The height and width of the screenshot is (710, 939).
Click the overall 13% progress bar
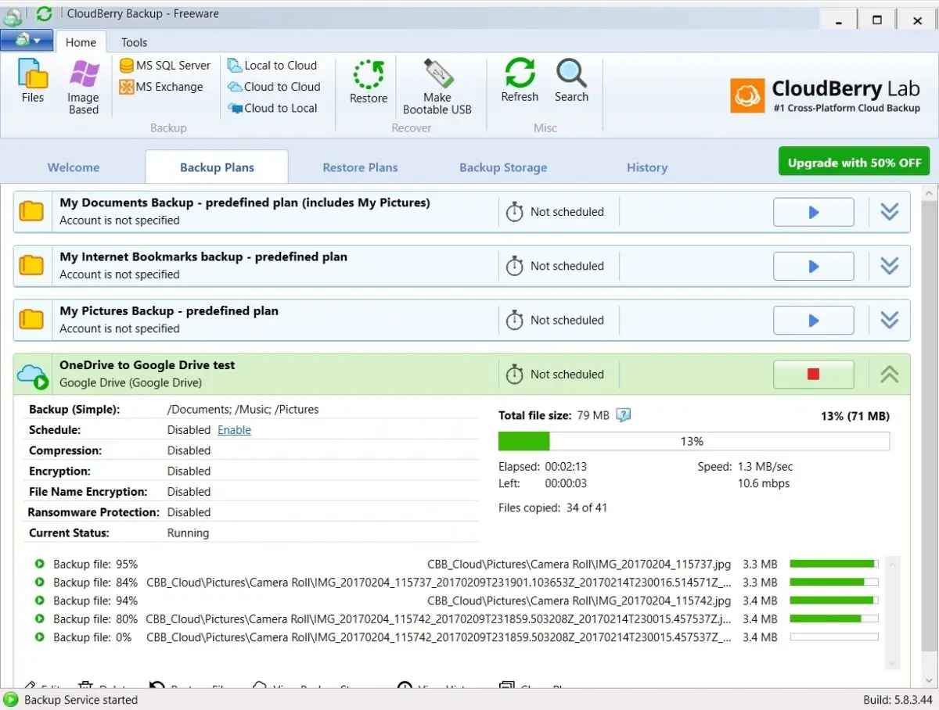pyautogui.click(x=694, y=441)
